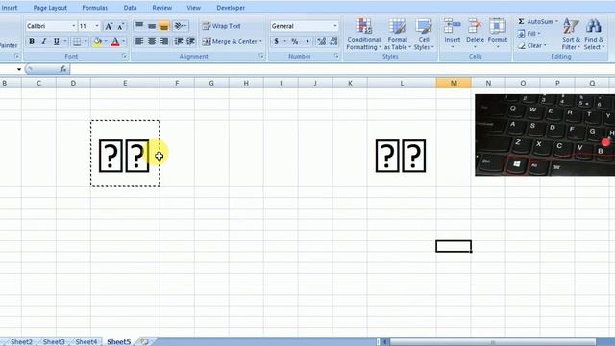The height and width of the screenshot is (346, 615).
Task: Open Find & Select menu
Action: pos(594,35)
